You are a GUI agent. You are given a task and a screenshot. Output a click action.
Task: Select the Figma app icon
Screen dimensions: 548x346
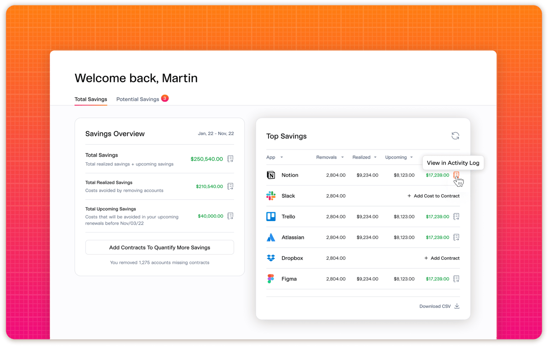coord(271,279)
